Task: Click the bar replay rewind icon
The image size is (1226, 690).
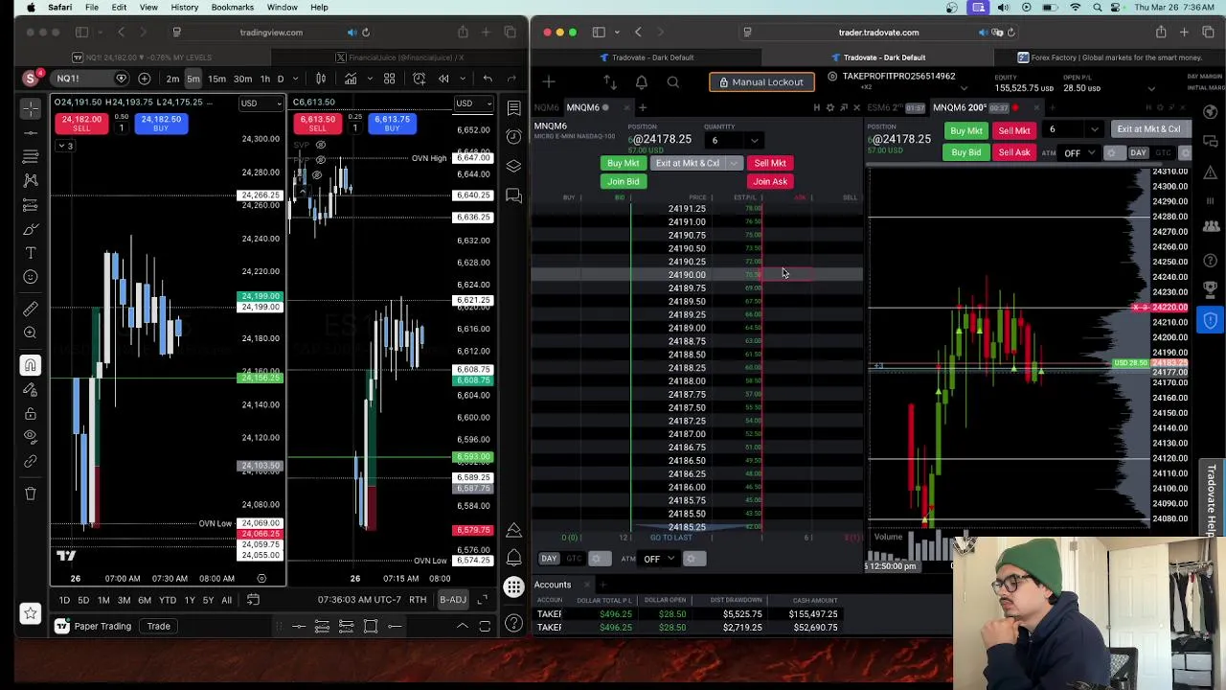Action: (x=443, y=79)
